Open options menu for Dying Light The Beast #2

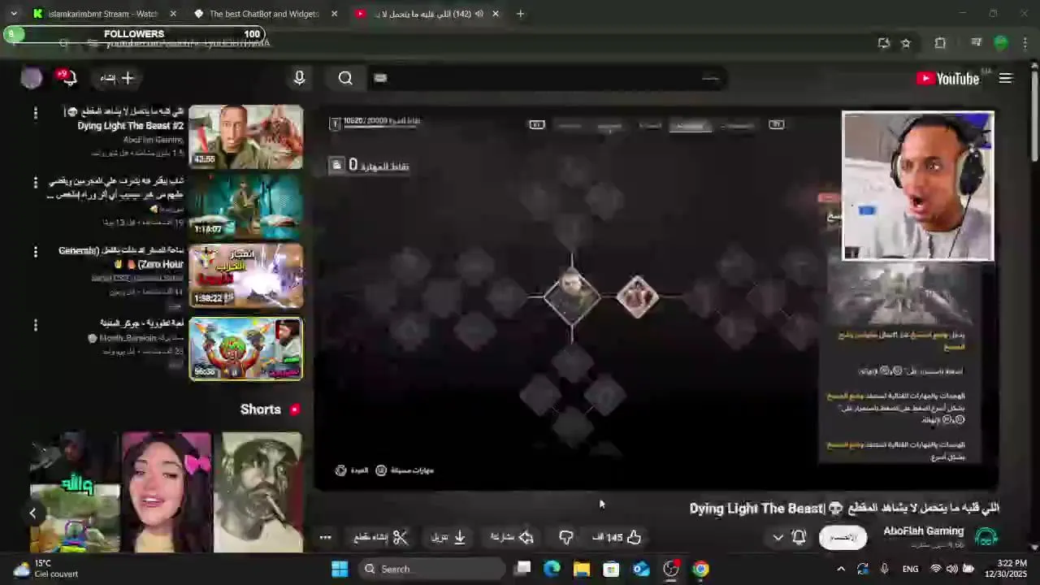(35, 113)
